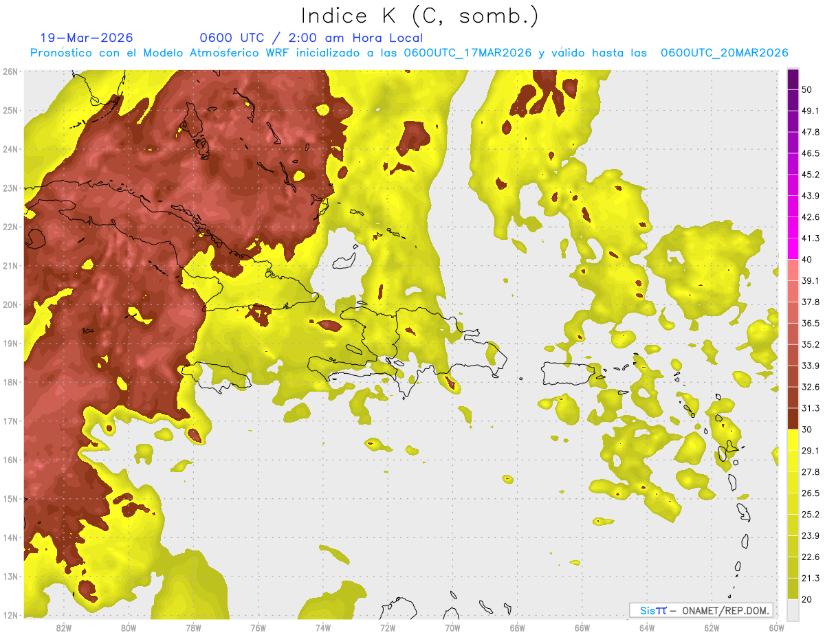Click the '29.1' value on the color scale
825x637 pixels.
(811, 451)
